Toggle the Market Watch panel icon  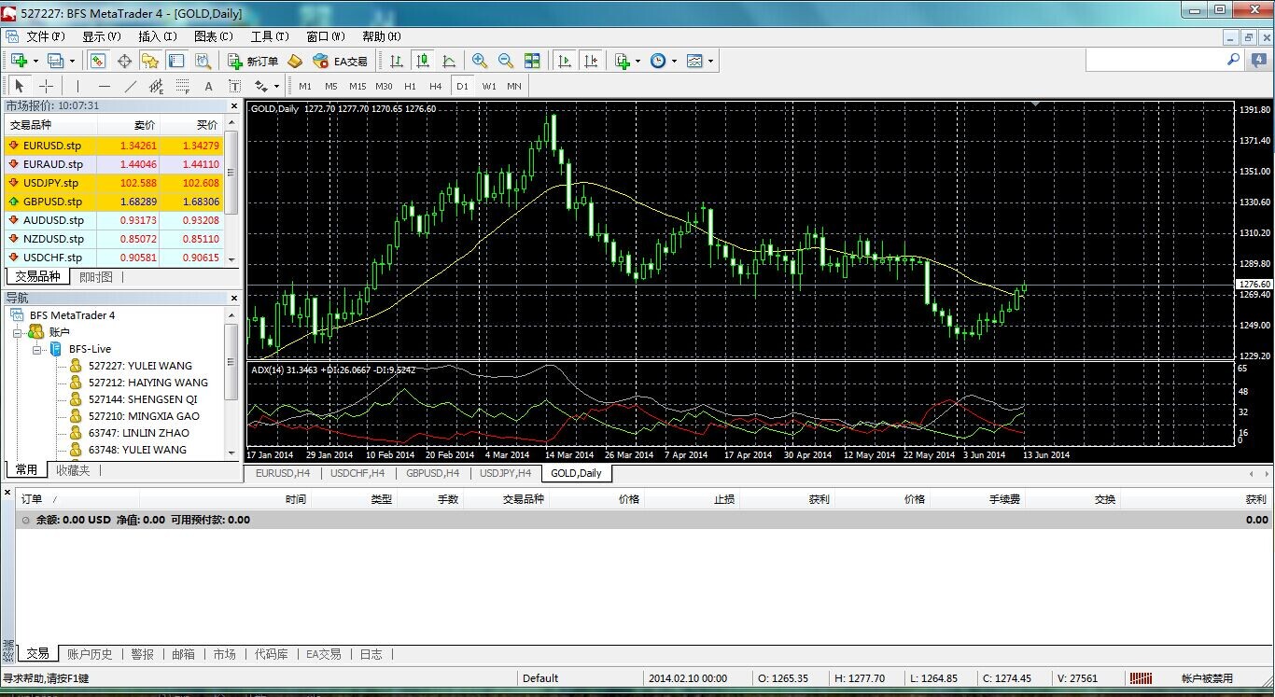pos(98,61)
